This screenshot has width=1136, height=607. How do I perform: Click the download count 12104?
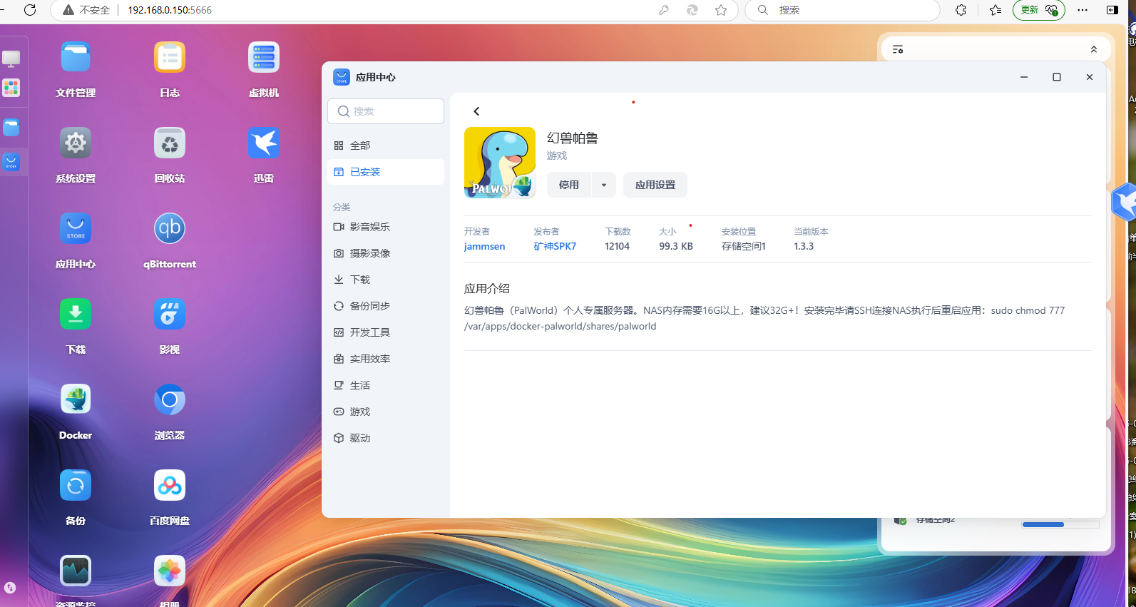tap(617, 246)
